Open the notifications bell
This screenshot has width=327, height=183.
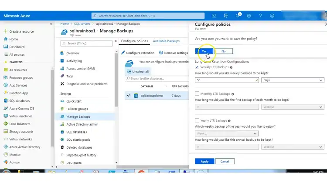tap(237, 16)
